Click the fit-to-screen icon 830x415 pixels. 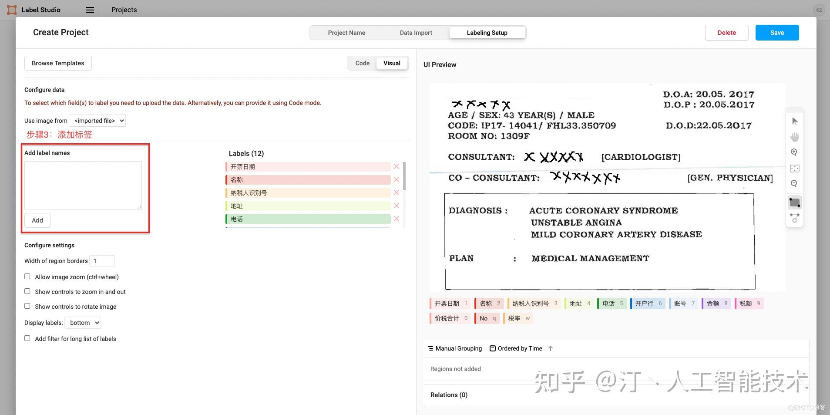[x=795, y=168]
